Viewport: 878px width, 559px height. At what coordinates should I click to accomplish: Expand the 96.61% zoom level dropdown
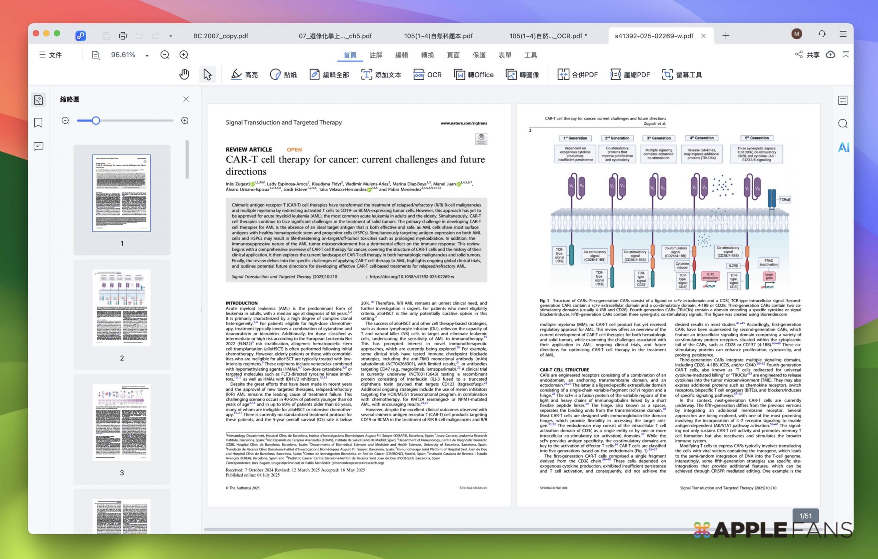point(146,54)
